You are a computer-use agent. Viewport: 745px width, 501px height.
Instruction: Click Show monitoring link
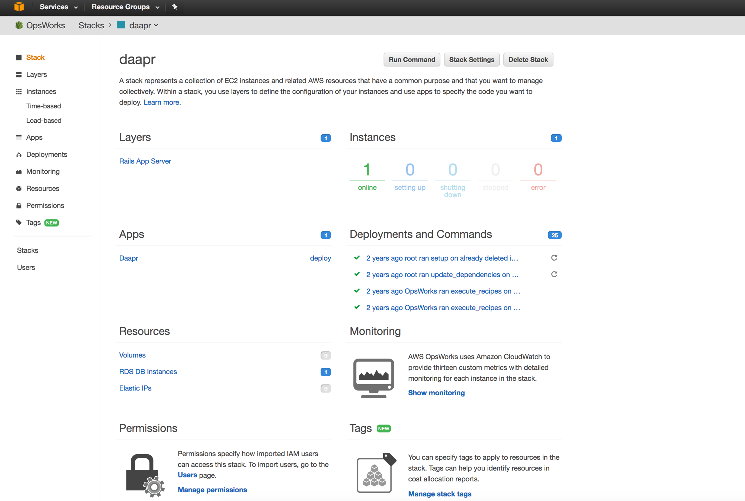click(x=436, y=393)
